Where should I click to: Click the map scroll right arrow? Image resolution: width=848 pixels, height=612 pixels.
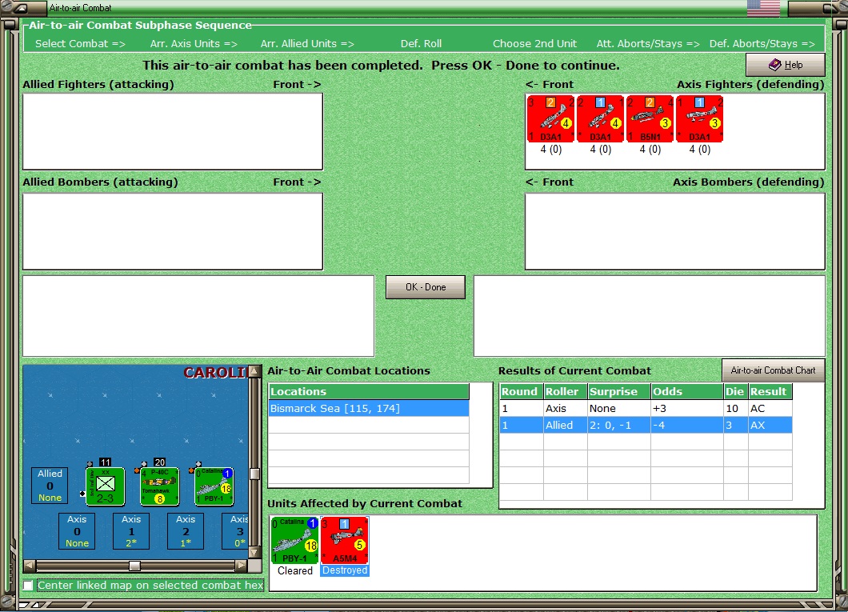[242, 566]
